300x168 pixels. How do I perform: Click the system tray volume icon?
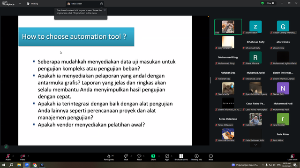click(274, 165)
